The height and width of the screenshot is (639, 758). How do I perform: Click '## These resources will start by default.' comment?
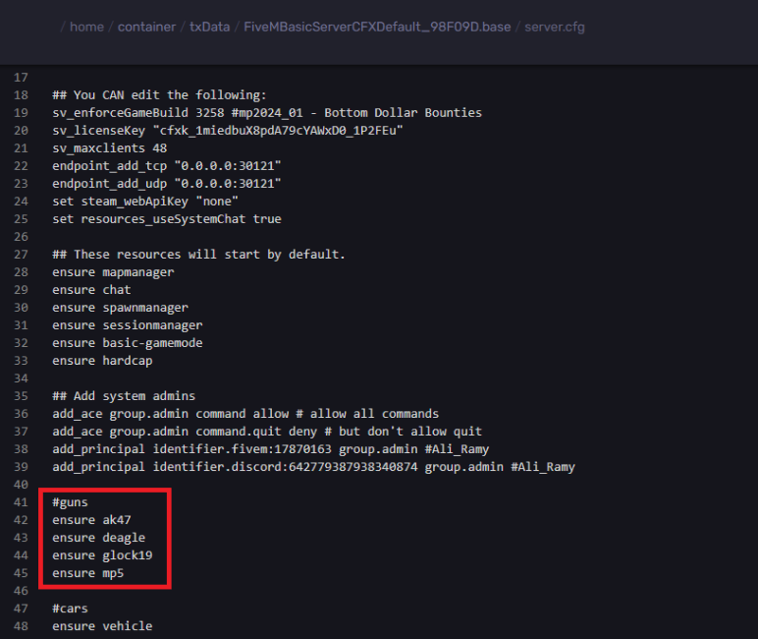[x=198, y=255]
